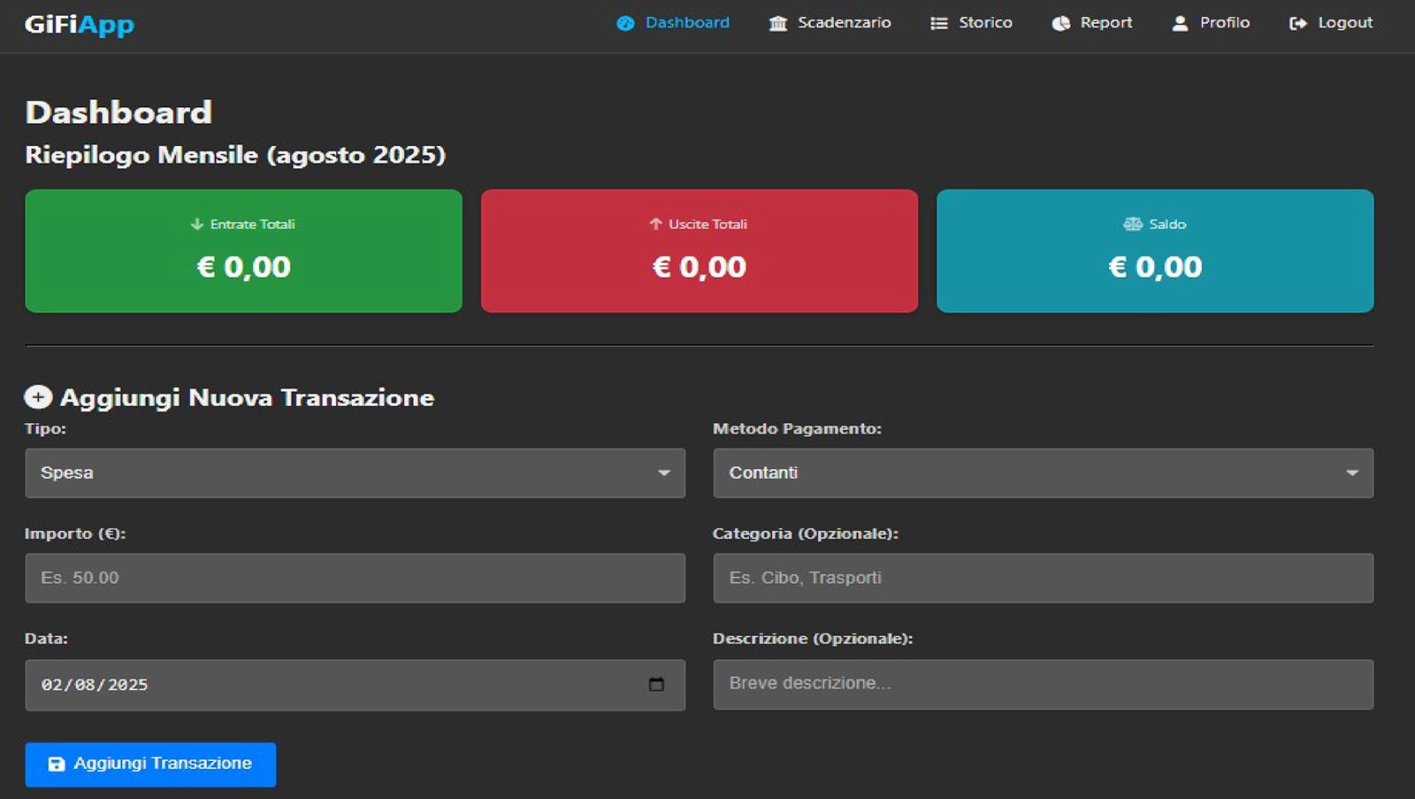This screenshot has width=1415, height=799.
Task: Click inside the Importo amount field
Action: 354,578
